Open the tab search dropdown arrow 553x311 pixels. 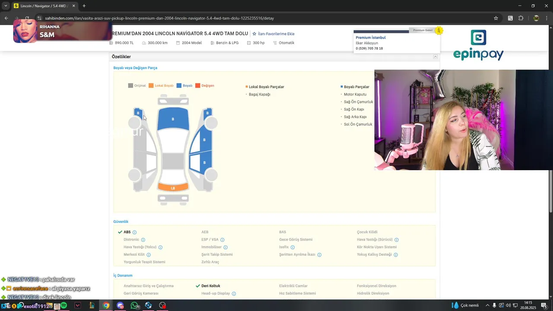coord(6,6)
